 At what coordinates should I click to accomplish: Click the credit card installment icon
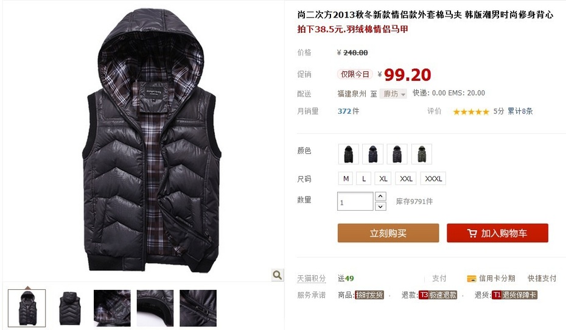click(x=472, y=278)
